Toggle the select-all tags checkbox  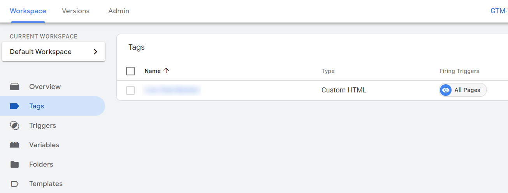coord(131,71)
